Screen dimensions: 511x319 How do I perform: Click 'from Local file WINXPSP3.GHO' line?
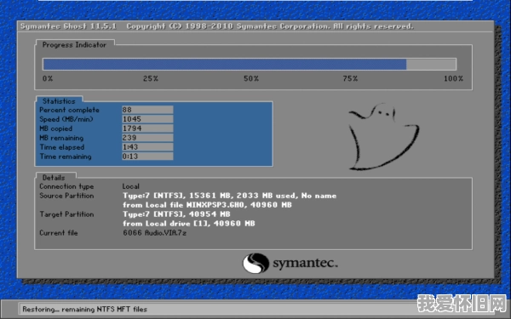point(207,205)
